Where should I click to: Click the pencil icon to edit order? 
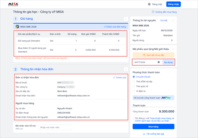click(105, 27)
